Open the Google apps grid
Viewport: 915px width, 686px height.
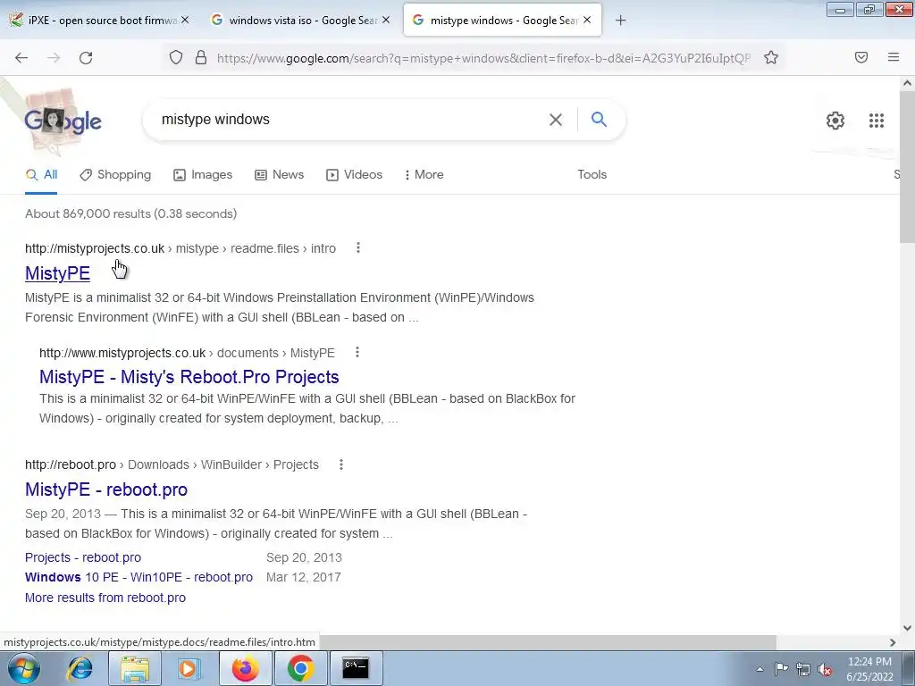coord(876,121)
